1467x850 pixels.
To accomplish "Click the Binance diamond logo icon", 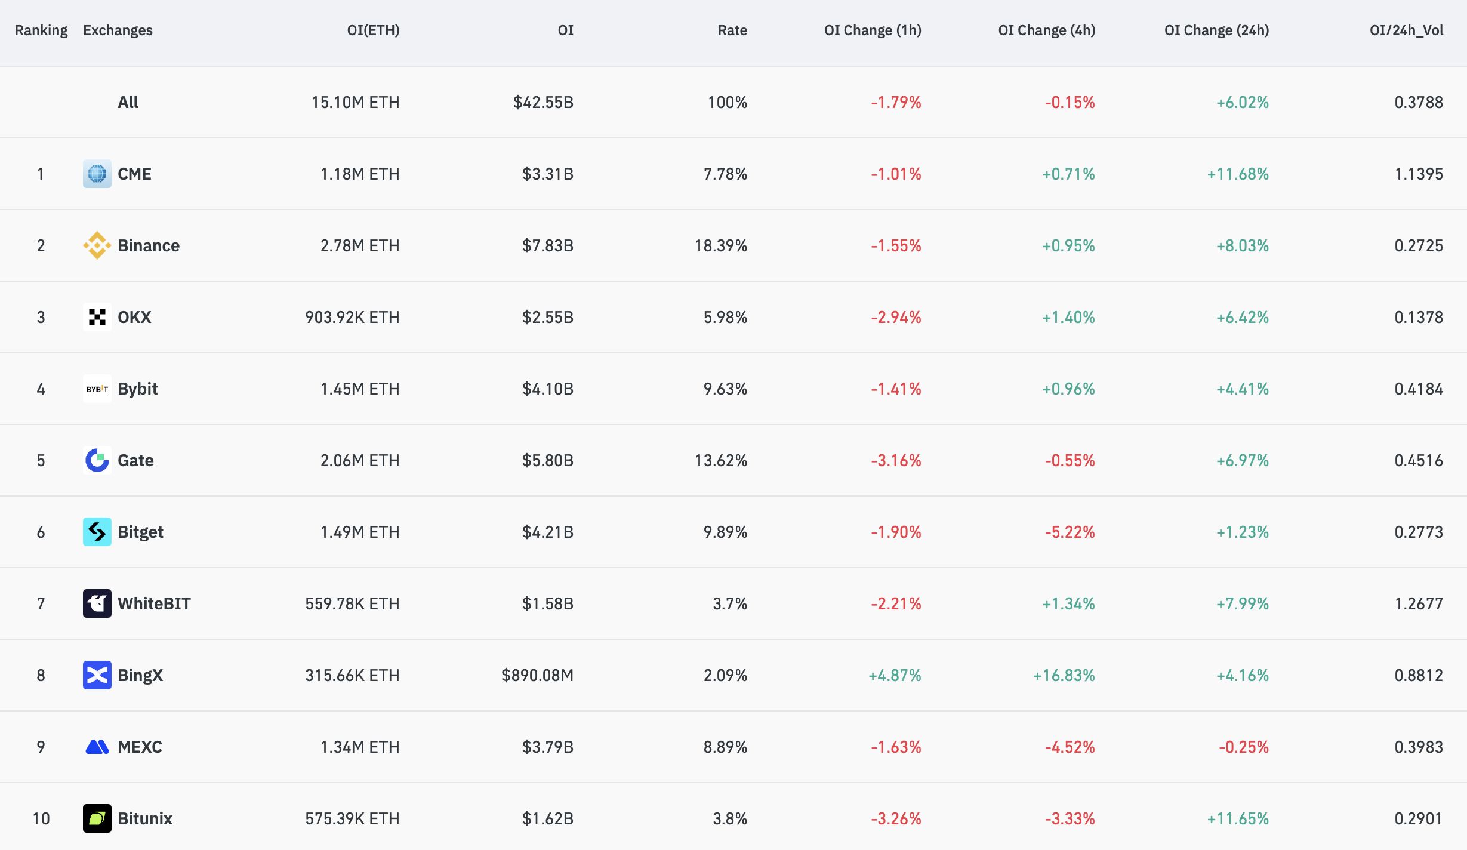I will coord(97,245).
